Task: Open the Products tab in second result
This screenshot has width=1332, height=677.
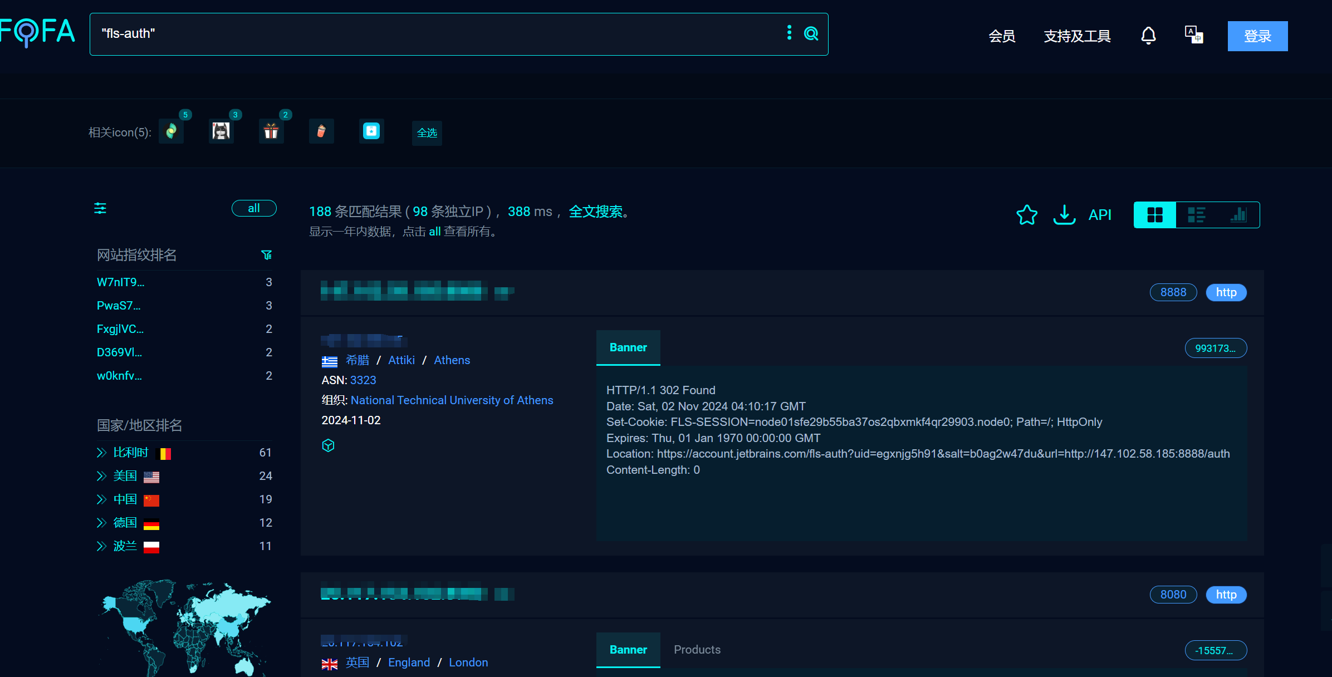Action: tap(697, 650)
